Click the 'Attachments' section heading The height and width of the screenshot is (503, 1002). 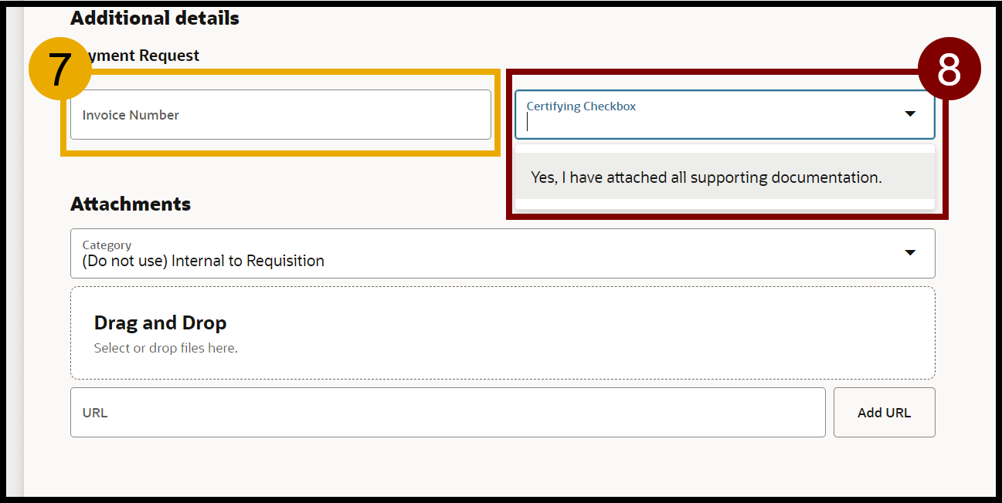point(131,204)
